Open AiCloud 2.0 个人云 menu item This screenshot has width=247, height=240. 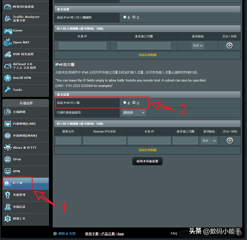[x=26, y=66]
